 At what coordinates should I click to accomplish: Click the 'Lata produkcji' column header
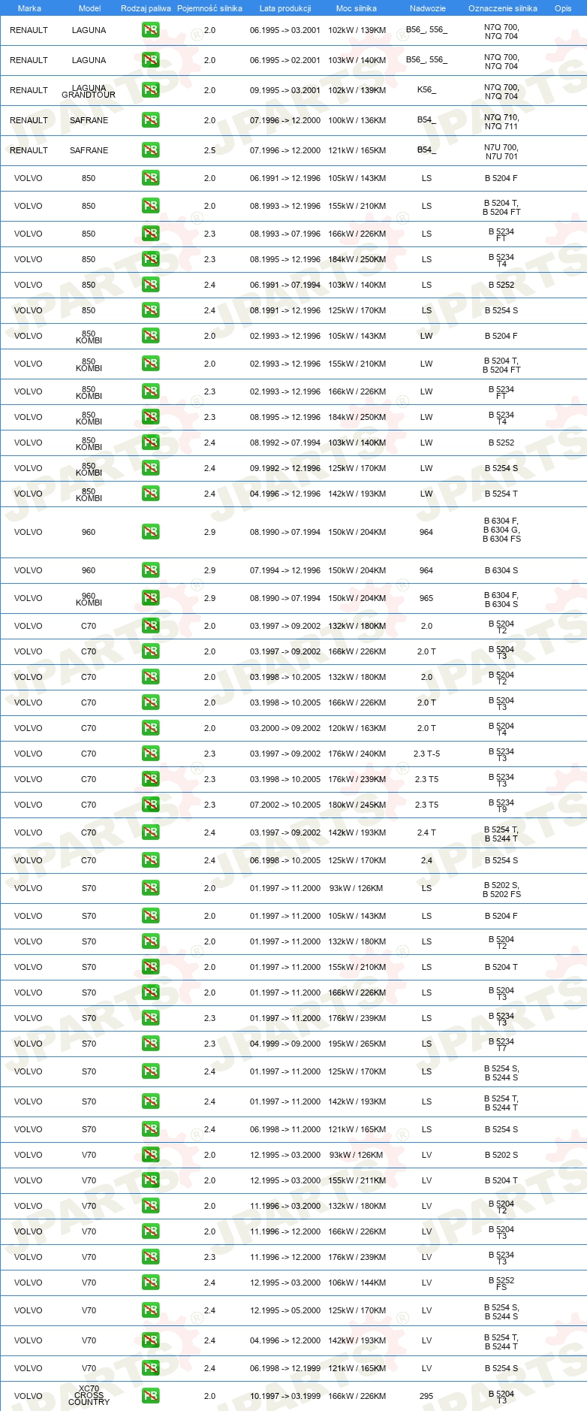coord(285,8)
